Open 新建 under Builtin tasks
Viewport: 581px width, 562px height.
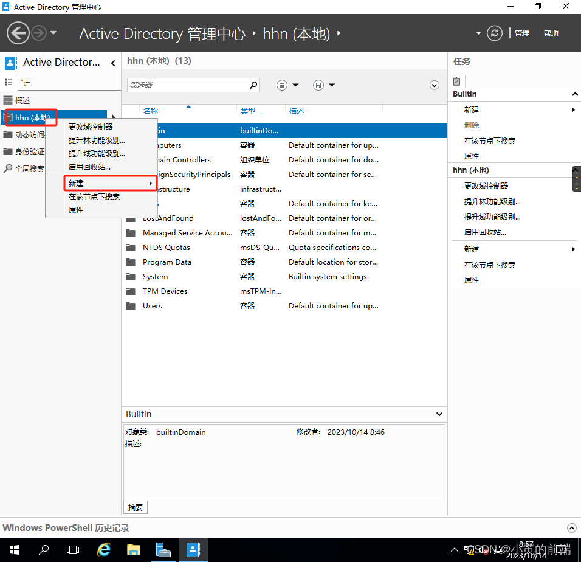click(472, 109)
